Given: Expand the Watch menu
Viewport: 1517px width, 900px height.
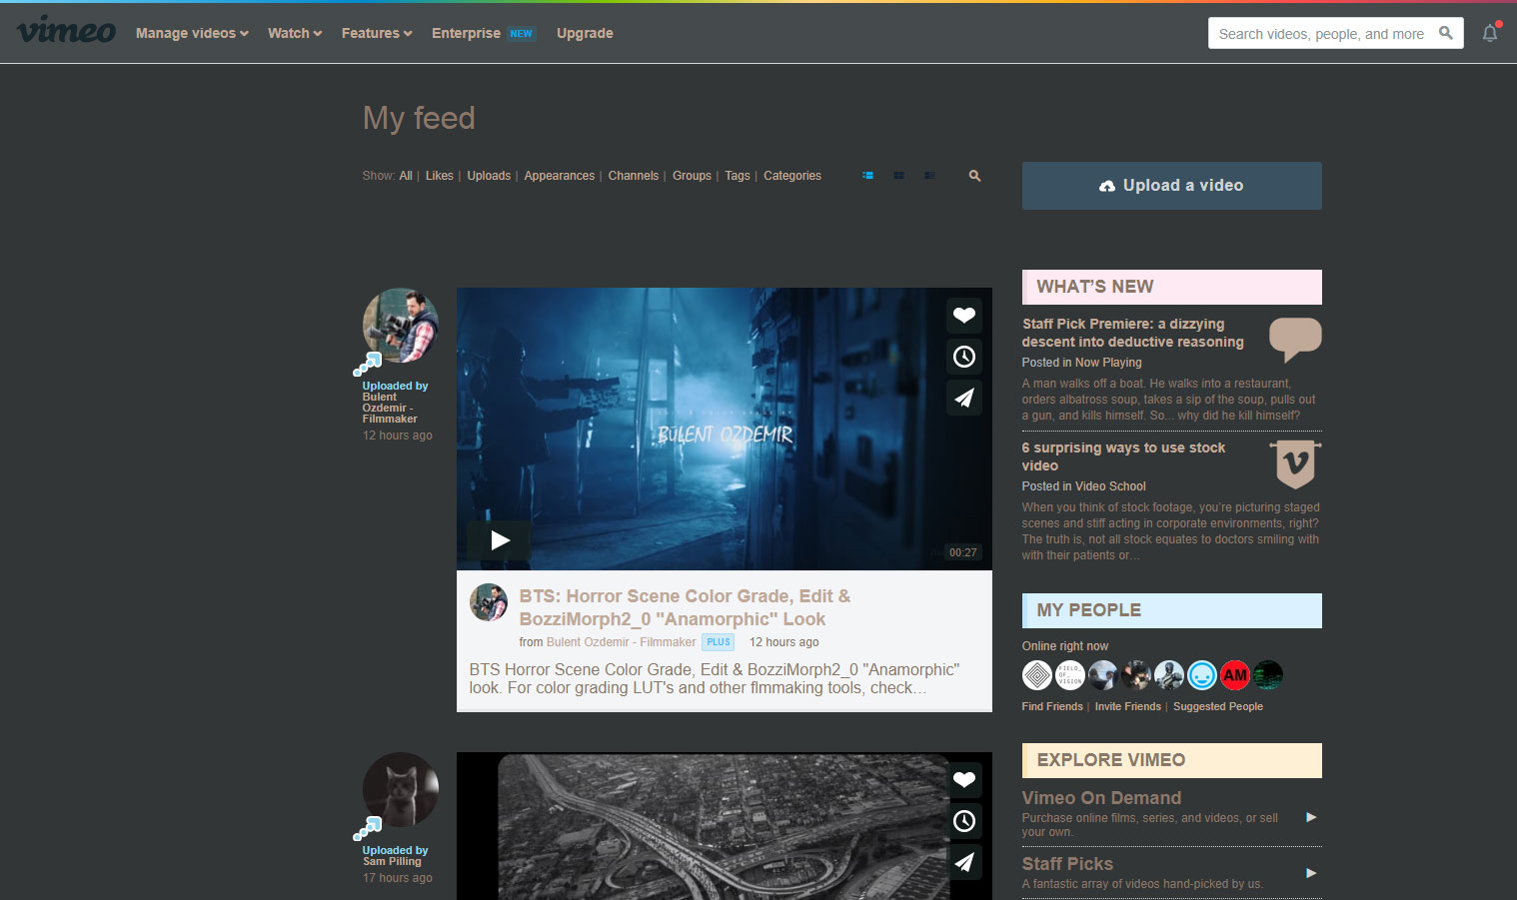Looking at the screenshot, I should coord(295,33).
